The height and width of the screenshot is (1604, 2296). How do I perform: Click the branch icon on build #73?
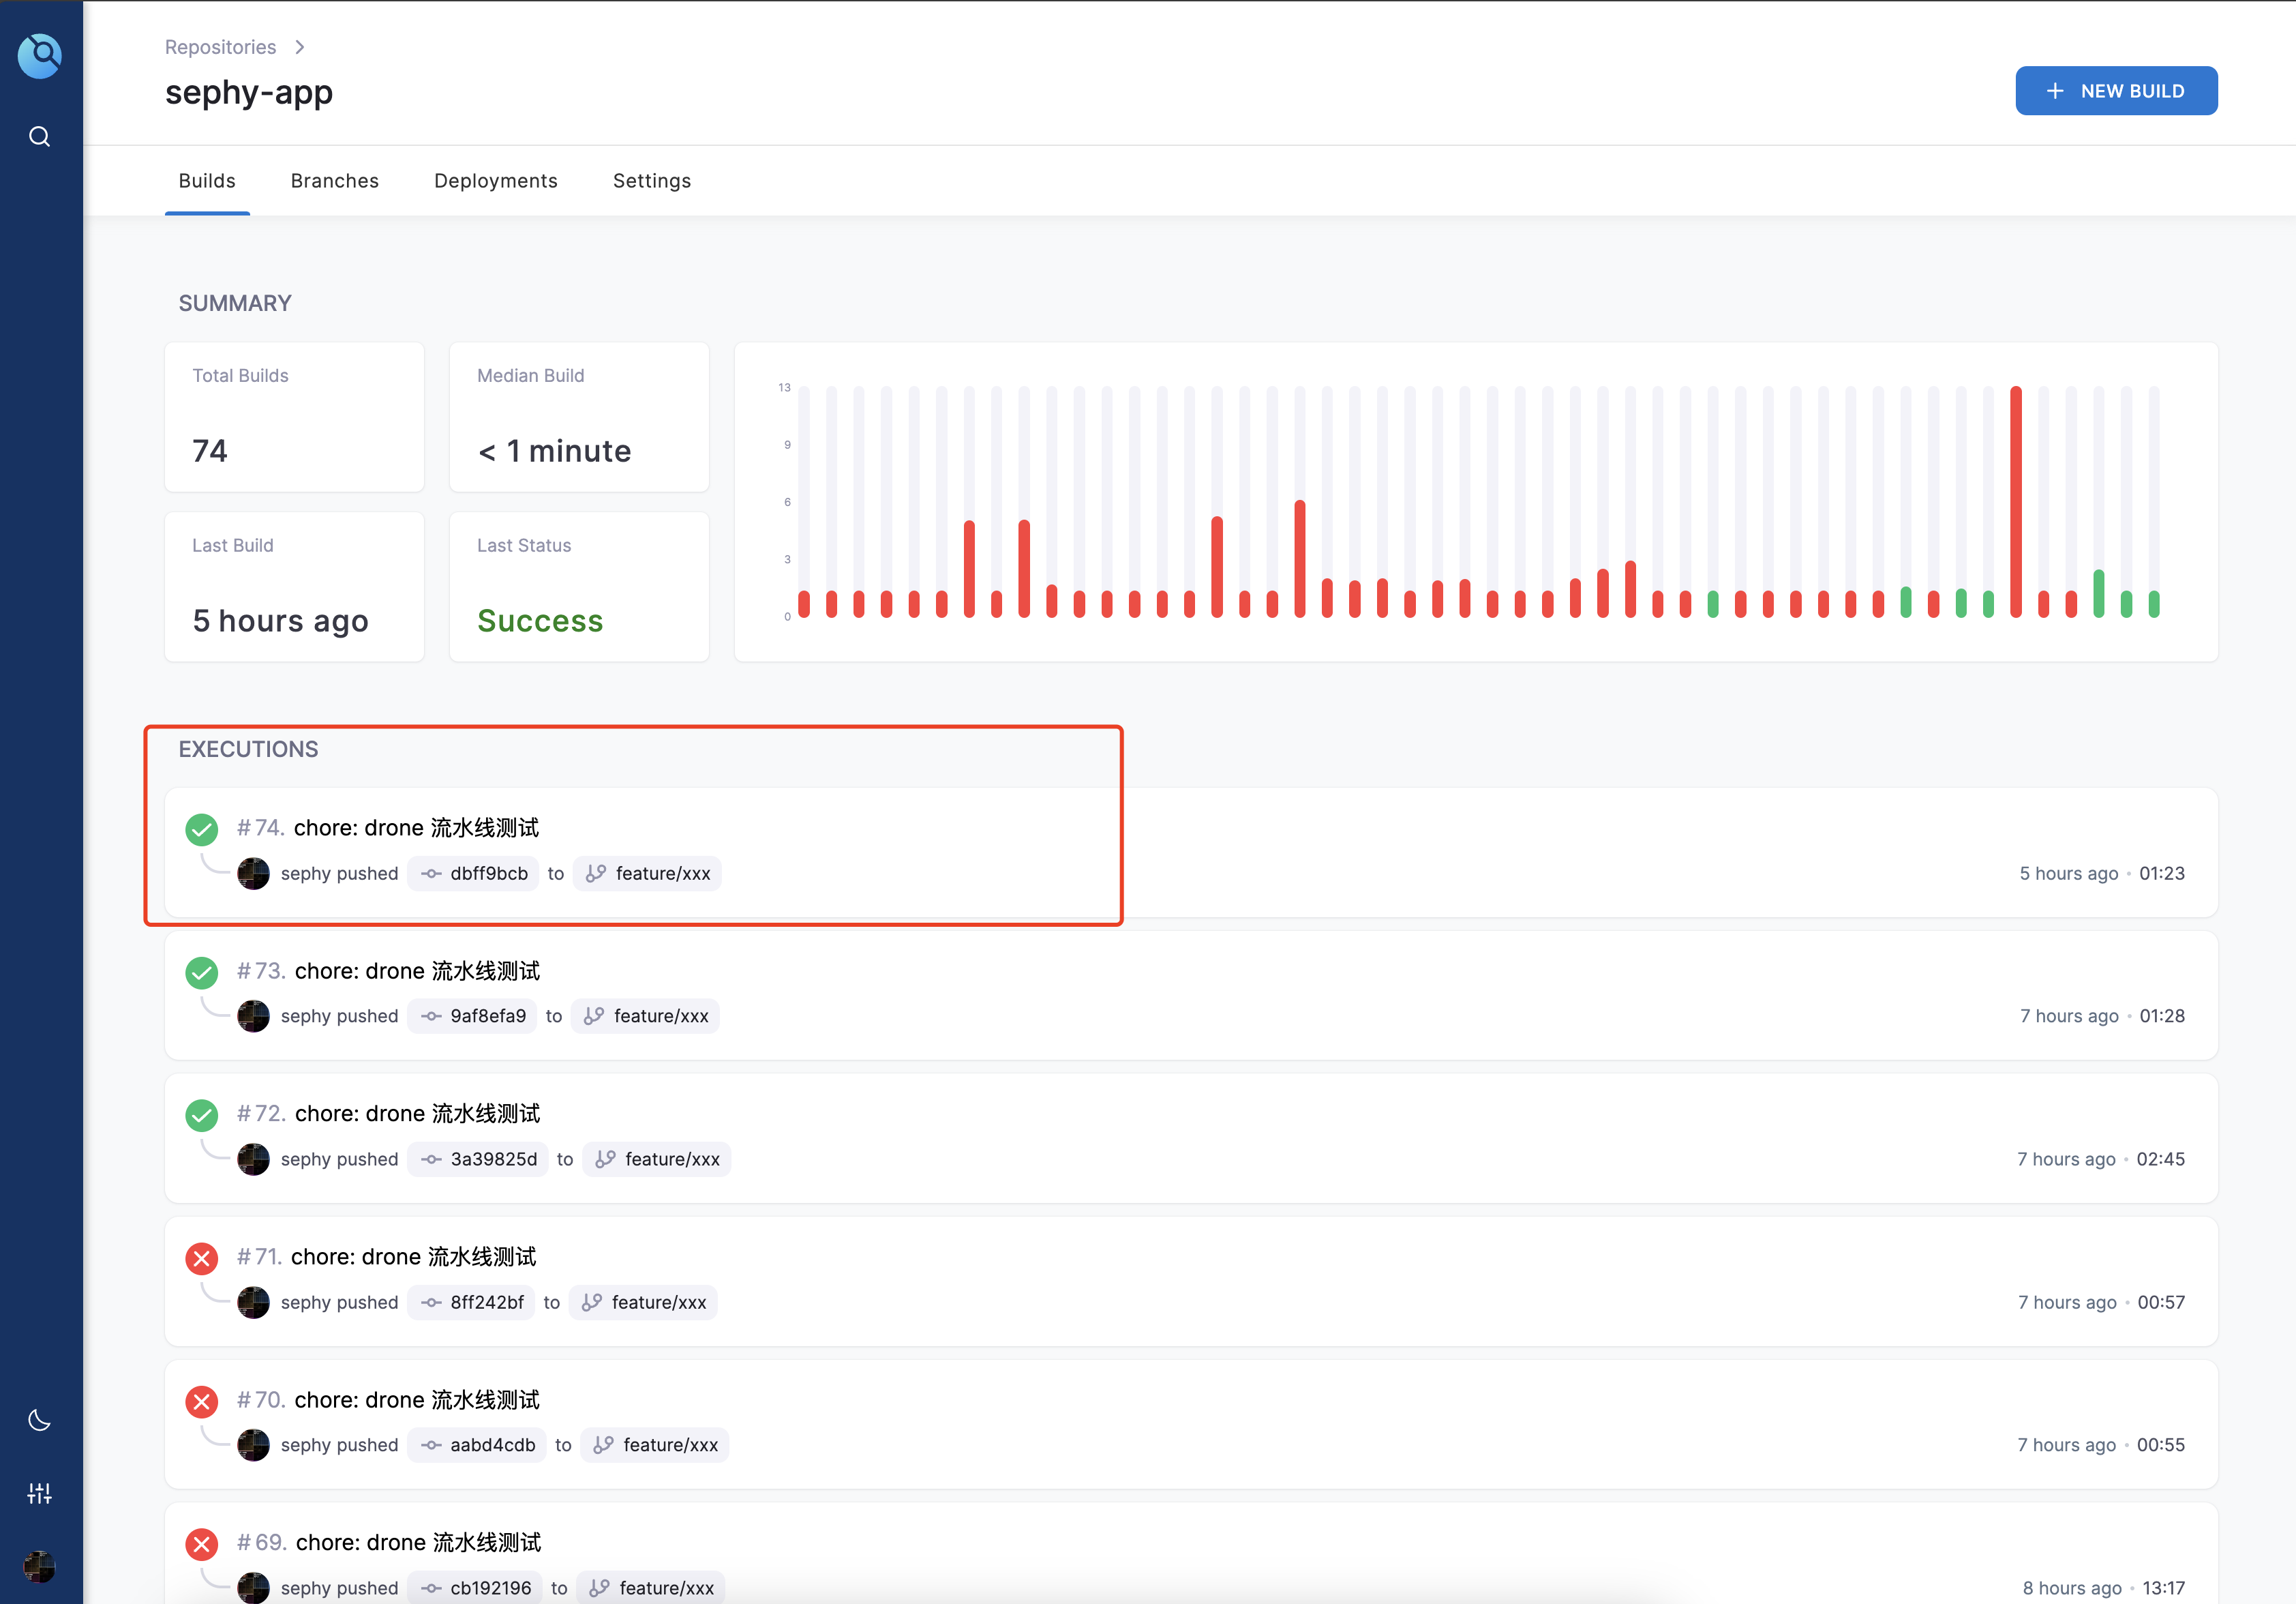tap(594, 1017)
